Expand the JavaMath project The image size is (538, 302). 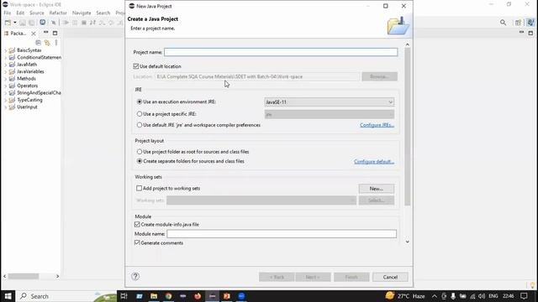click(x=6, y=65)
